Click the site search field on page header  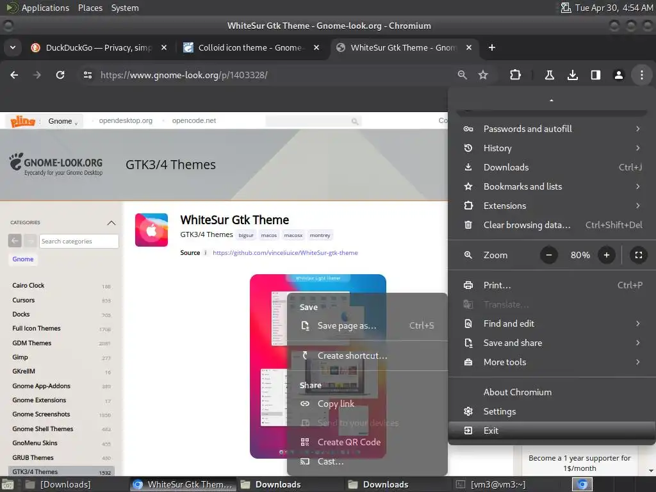click(313, 121)
